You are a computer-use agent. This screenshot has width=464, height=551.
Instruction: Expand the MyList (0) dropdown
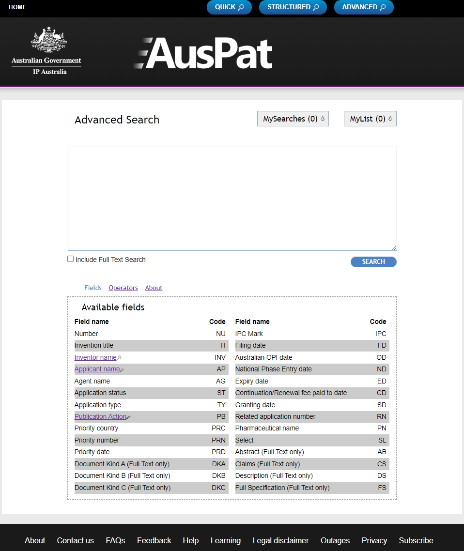coord(370,119)
